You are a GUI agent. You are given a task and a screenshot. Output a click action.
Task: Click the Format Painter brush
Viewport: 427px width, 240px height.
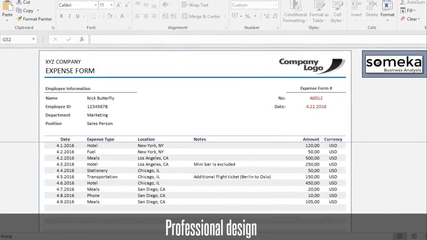pos(34,19)
